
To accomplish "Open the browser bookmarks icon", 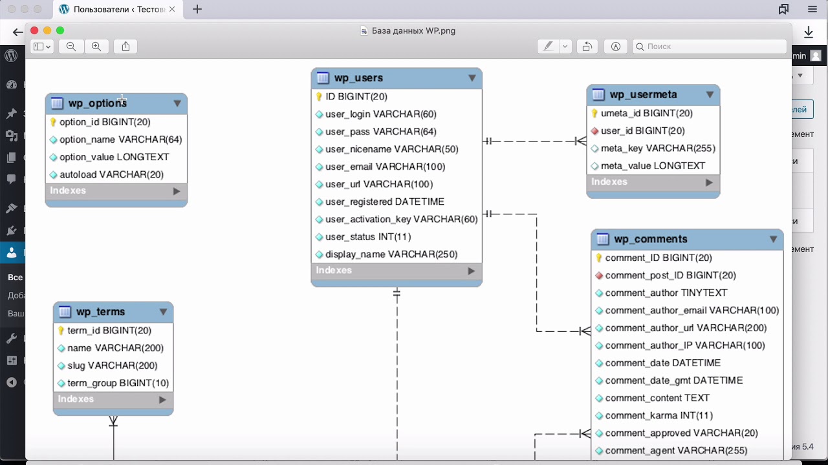I will click(x=783, y=9).
